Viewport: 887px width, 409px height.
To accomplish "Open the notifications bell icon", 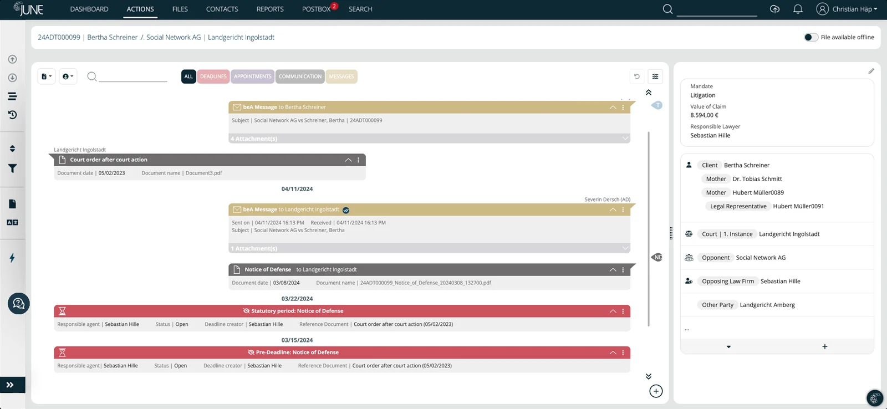I will point(798,9).
